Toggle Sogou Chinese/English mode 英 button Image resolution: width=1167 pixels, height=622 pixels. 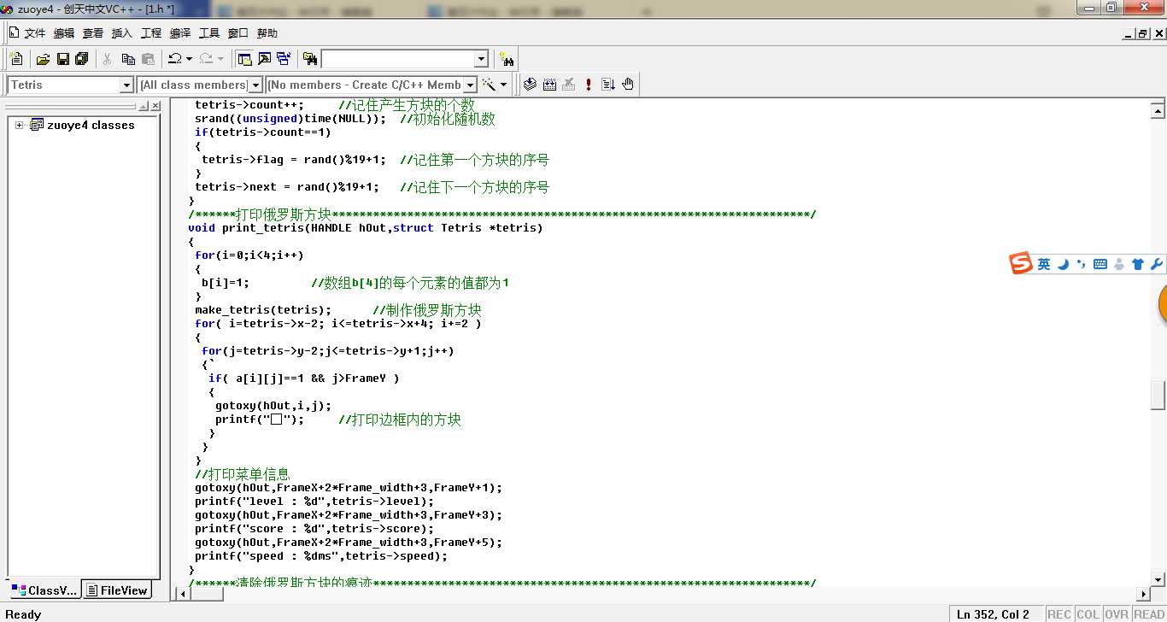pyautogui.click(x=1044, y=264)
